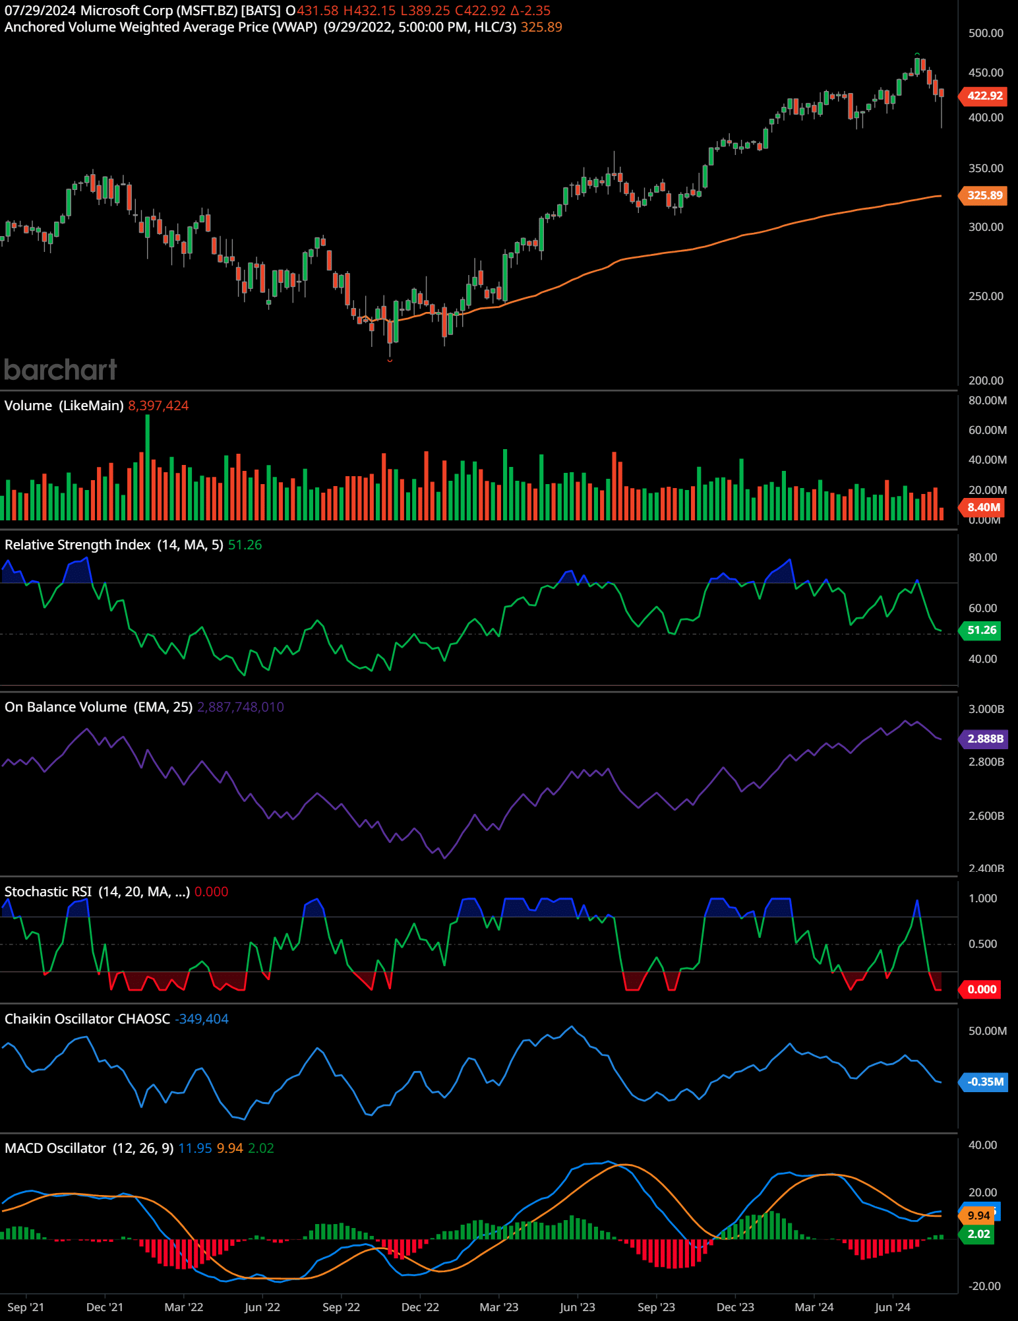Select the Chaikin Oscillator CHAOSC label
This screenshot has height=1321, width=1018.
coord(88,1019)
